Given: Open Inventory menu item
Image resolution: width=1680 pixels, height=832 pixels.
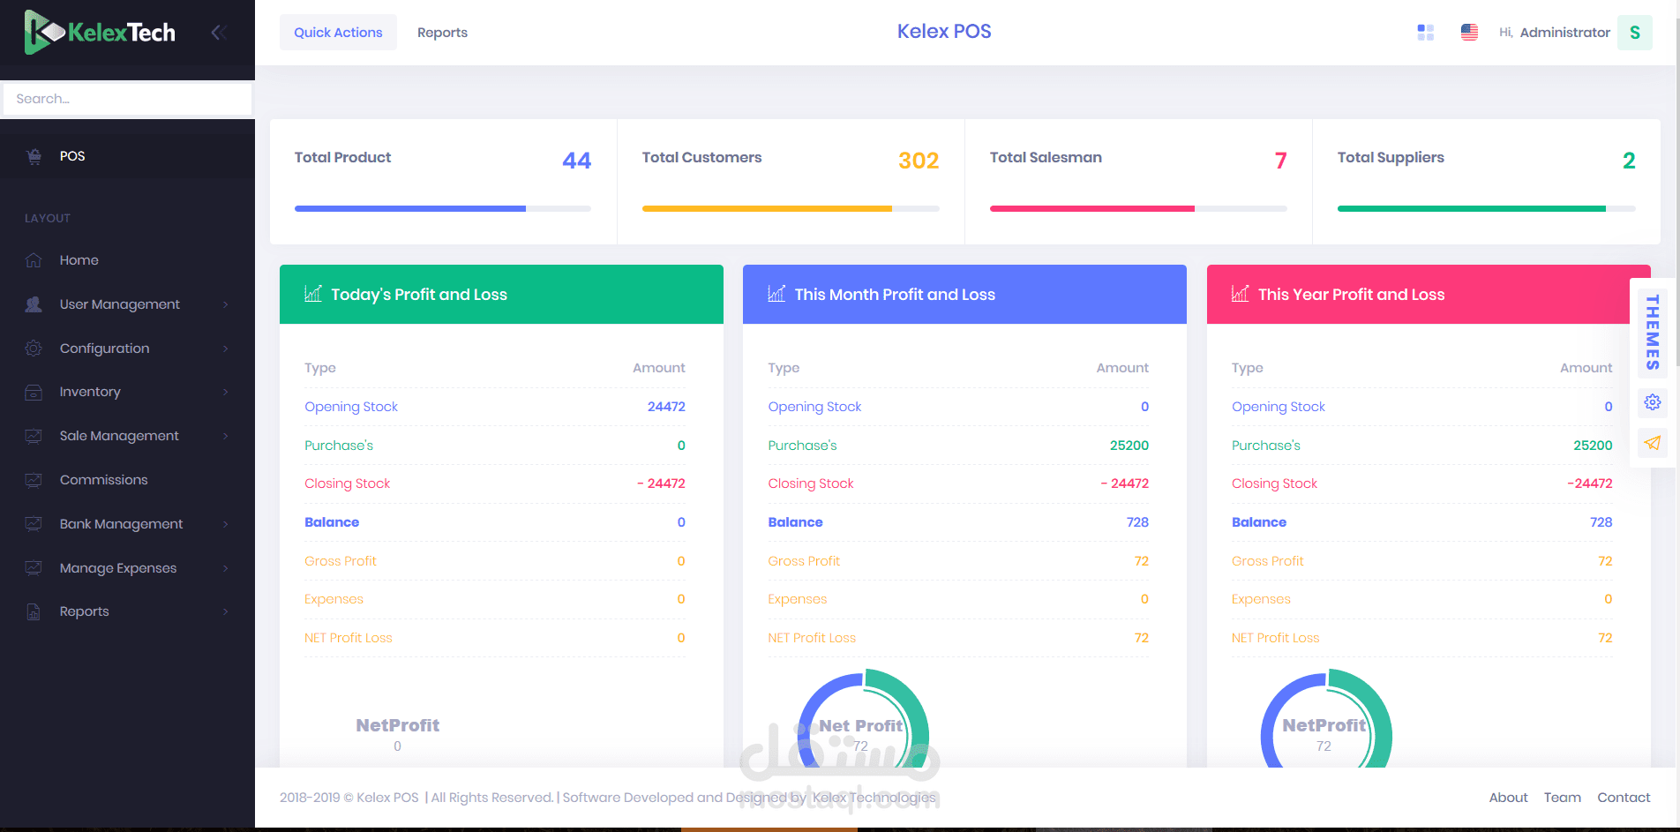Looking at the screenshot, I should tap(127, 392).
